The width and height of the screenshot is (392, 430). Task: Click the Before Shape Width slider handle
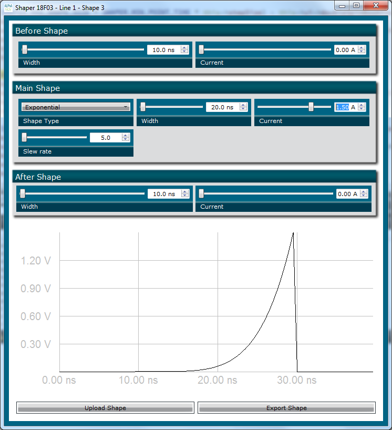pos(25,49)
